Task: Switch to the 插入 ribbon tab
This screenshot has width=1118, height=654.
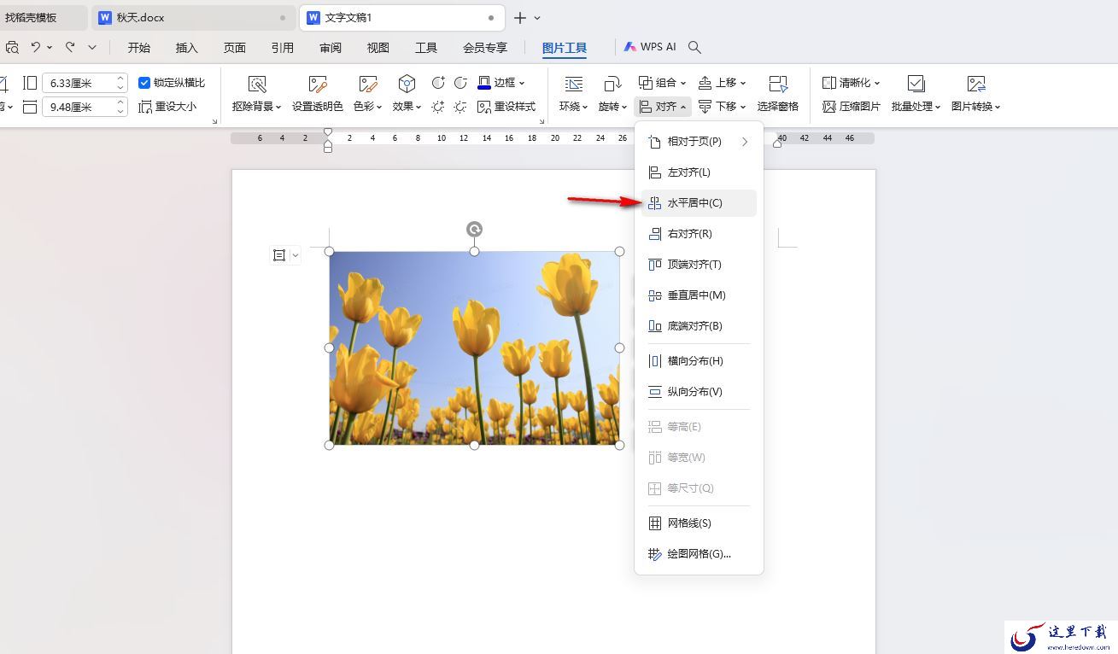Action: (186, 48)
